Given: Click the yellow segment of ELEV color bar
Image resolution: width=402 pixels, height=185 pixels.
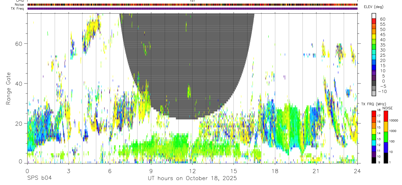Looking at the screenshot, I should click(374, 37).
